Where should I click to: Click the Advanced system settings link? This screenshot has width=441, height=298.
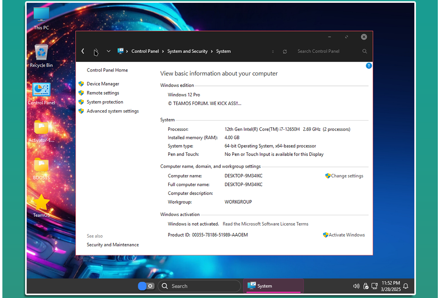coord(113,111)
